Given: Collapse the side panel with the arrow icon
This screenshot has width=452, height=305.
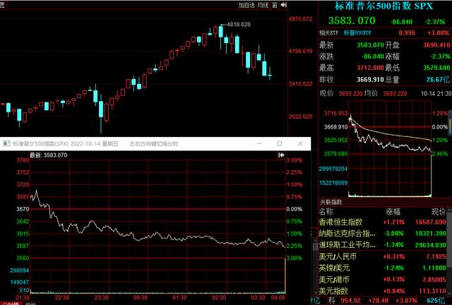Looking at the screenshot, I should [x=284, y=5].
